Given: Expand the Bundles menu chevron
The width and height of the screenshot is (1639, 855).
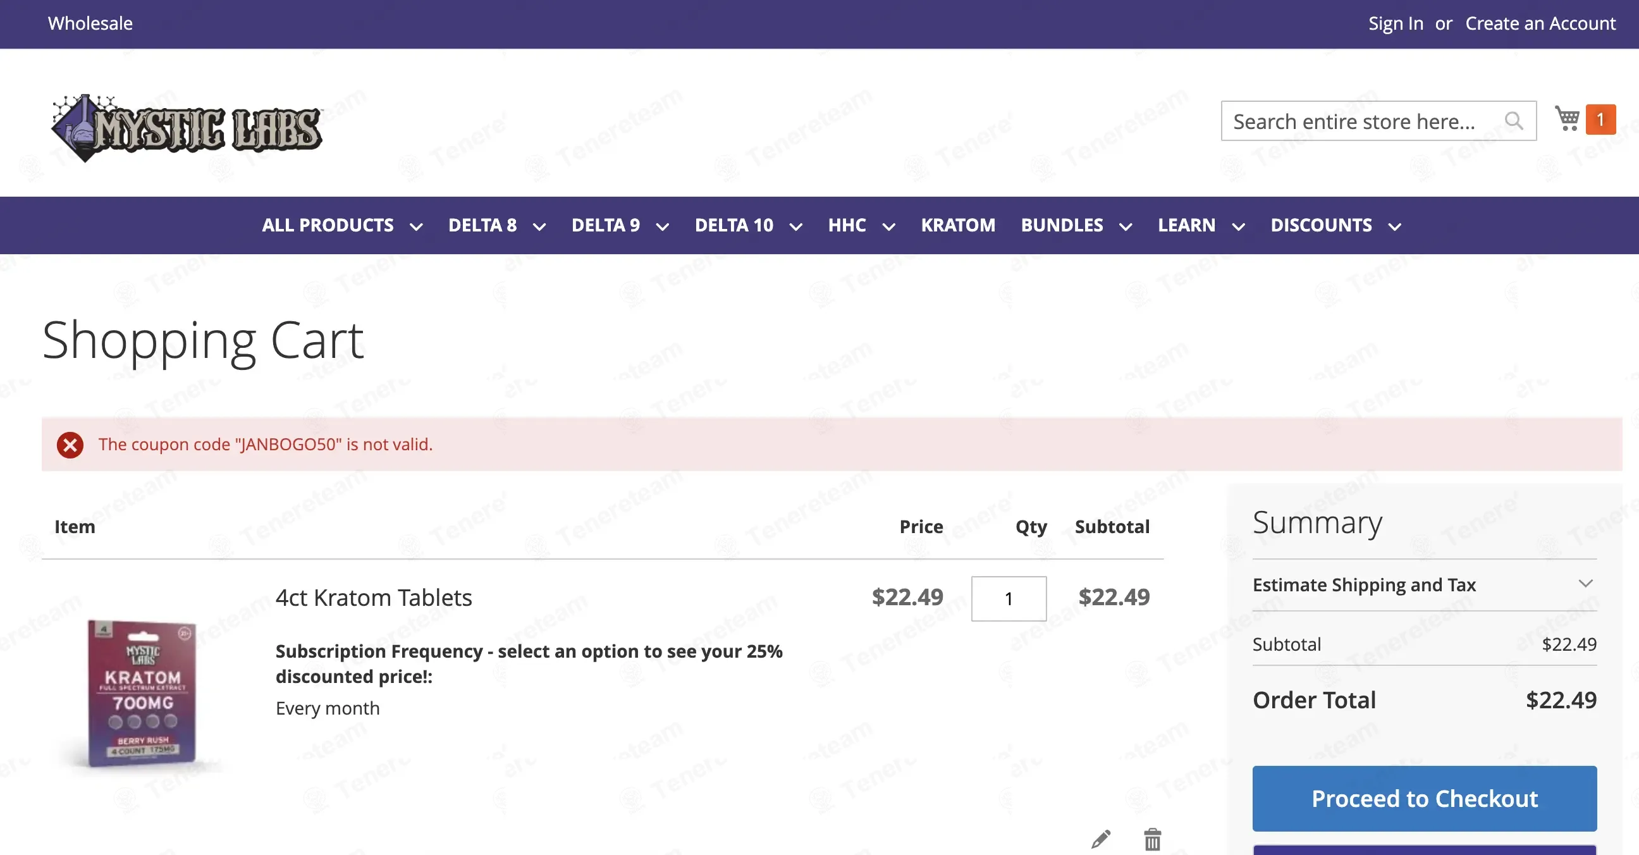Looking at the screenshot, I should coord(1126,226).
